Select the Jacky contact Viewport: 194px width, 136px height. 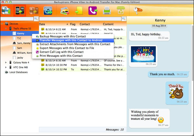(x=18, y=58)
